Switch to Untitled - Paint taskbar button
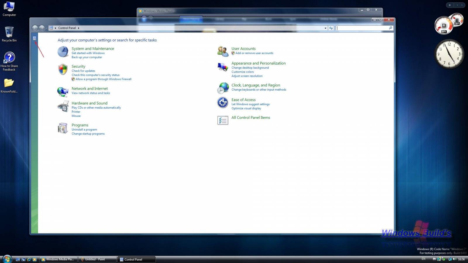The image size is (468, 263). point(97,259)
